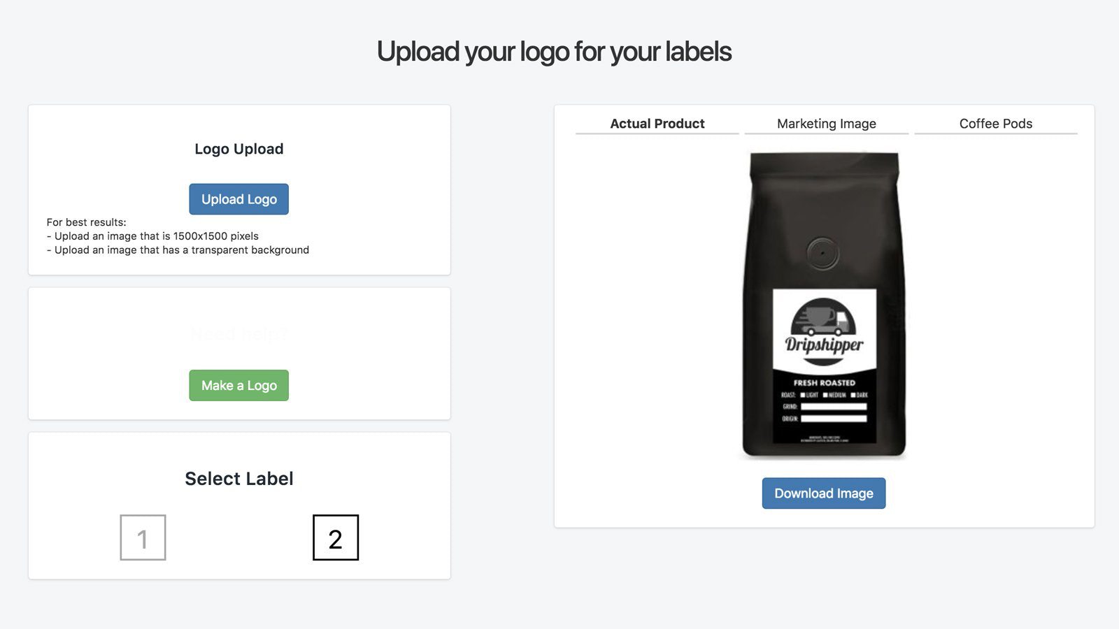Click the round degassing valve on the bag

822,253
